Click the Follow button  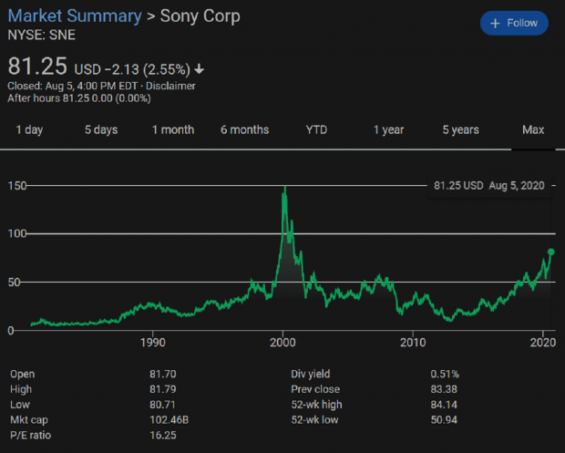tap(514, 23)
